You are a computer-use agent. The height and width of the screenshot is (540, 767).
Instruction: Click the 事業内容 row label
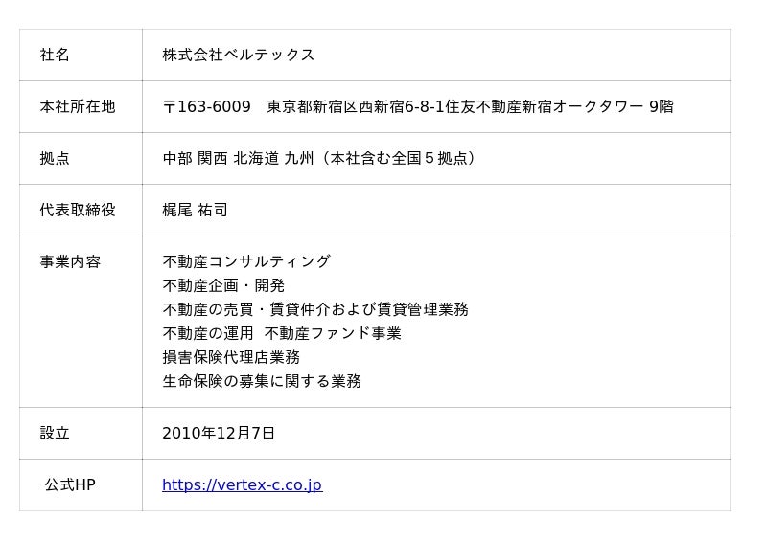[x=70, y=262]
